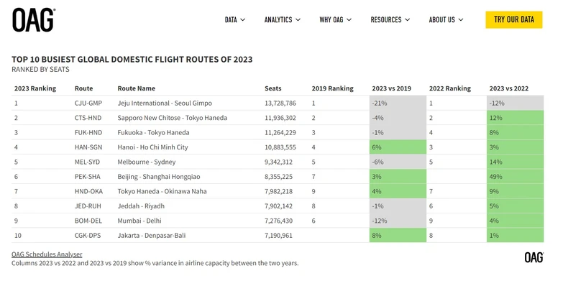Open the RESOURCES menu item
Screen dimensions: 568x286
[x=386, y=20]
